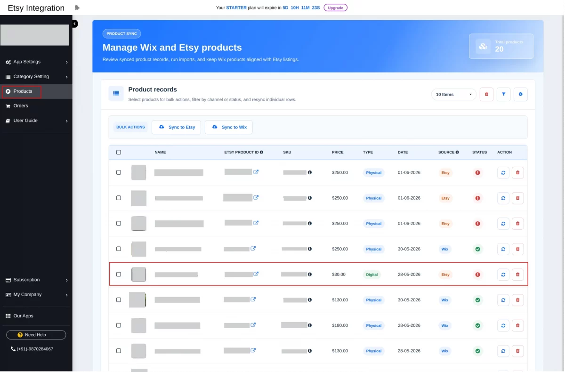Open table settings gear button
This screenshot has height=372, width=565.
coord(520,94)
